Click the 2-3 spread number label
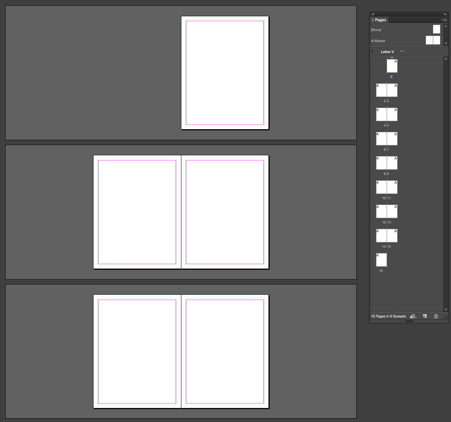Screen dimensions: 451x422 point(386,101)
